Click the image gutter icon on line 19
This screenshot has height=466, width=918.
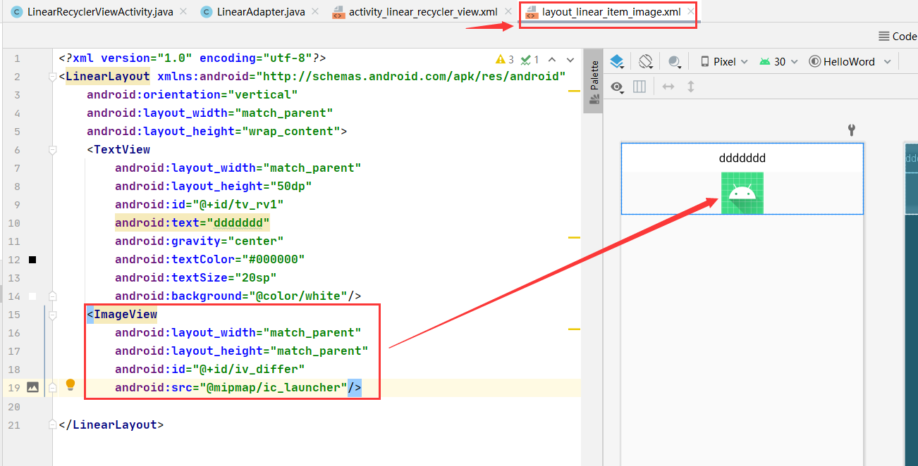click(x=32, y=387)
